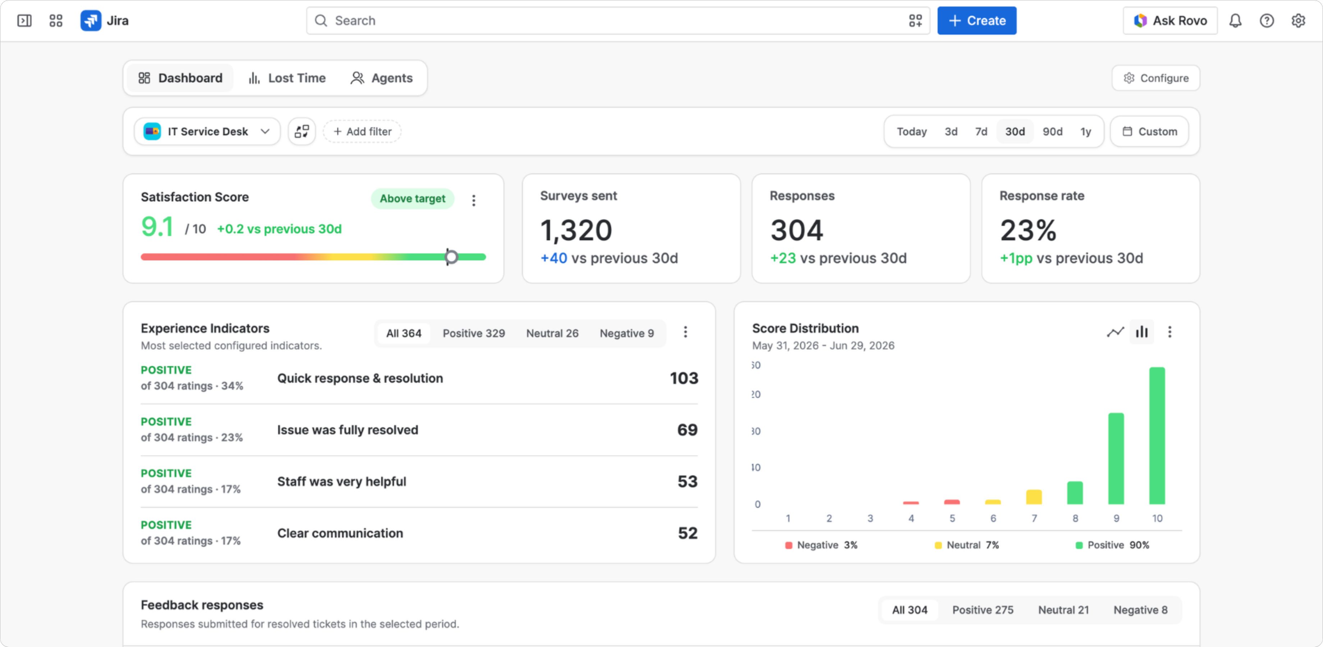The image size is (1323, 647).
Task: Click the widget layout icon beside IT Service Desk
Action: point(302,132)
